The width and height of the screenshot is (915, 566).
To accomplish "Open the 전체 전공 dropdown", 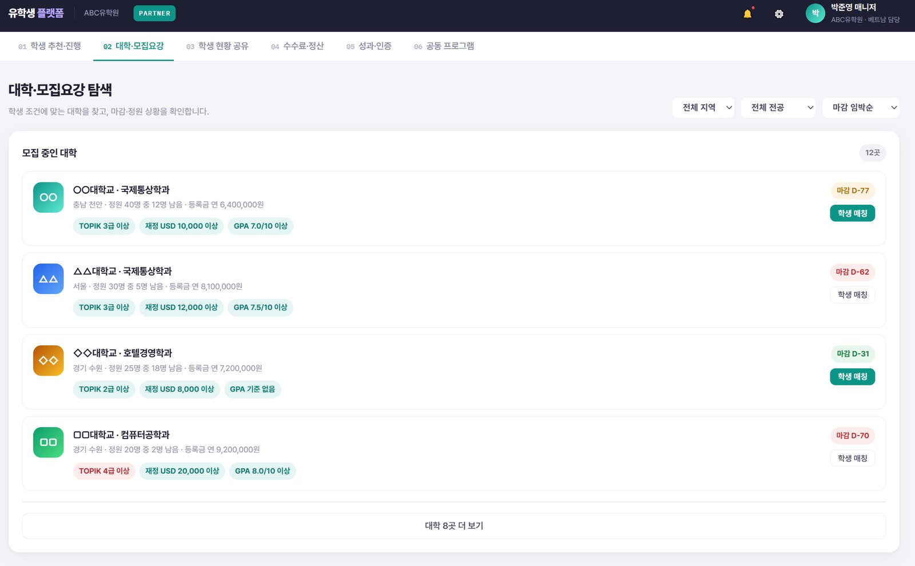I will (778, 107).
